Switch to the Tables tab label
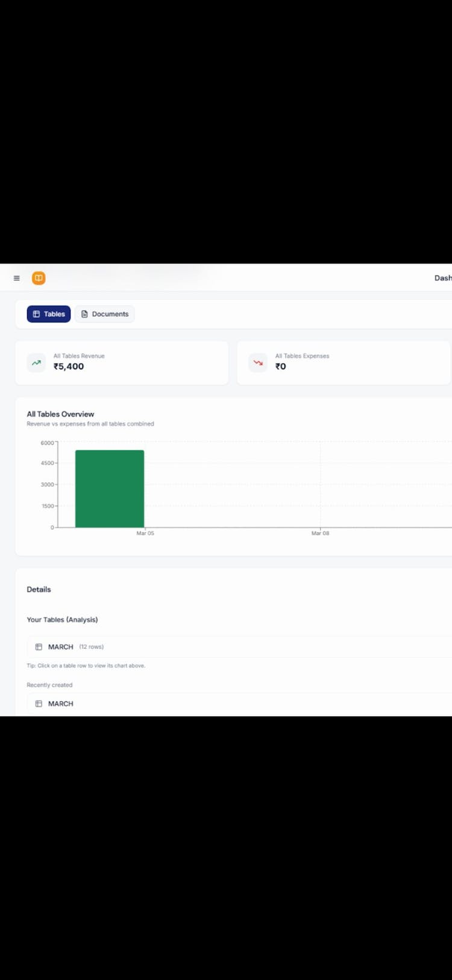The height and width of the screenshot is (980, 452). [54, 314]
